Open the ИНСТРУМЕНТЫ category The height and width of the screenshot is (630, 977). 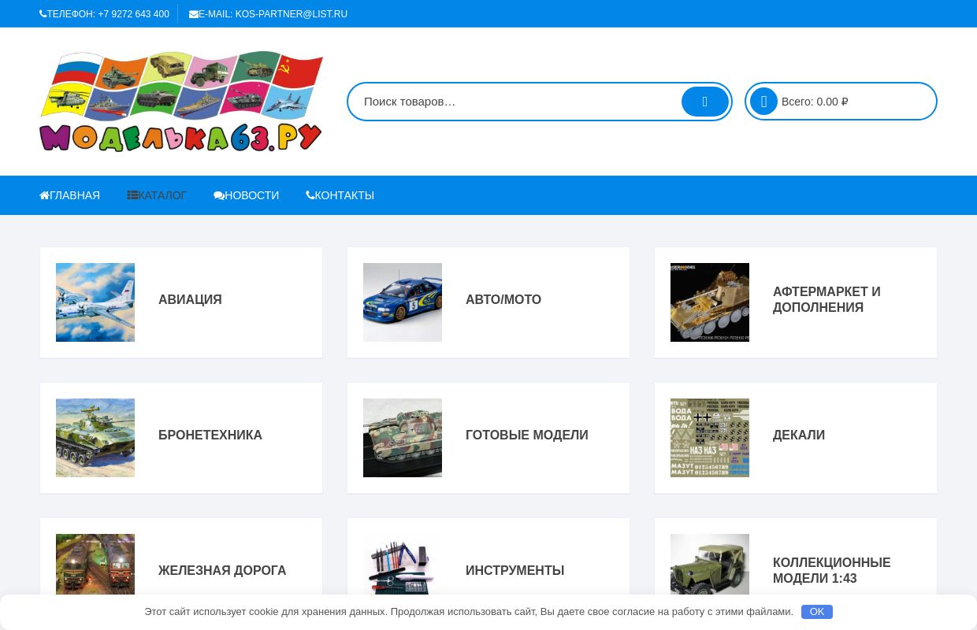(515, 571)
